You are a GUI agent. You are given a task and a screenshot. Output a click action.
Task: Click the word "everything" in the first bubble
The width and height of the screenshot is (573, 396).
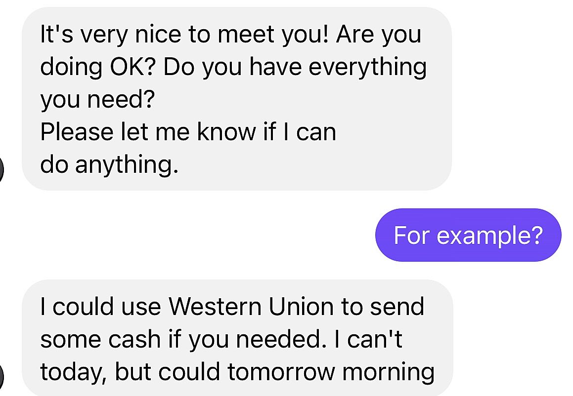coord(367,67)
